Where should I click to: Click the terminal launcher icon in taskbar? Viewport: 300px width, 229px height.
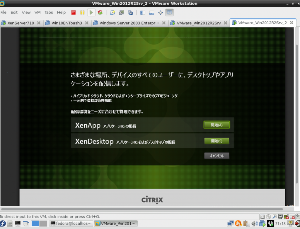pyautogui.click(x=18, y=223)
